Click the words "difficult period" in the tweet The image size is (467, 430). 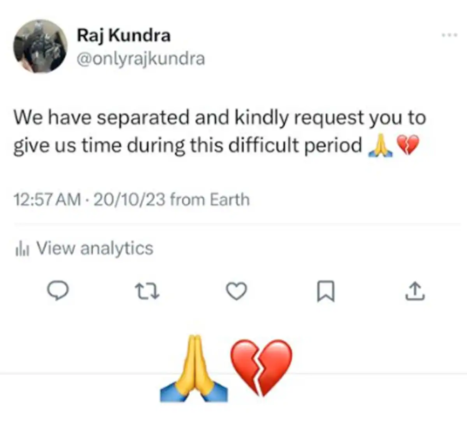[x=295, y=146]
